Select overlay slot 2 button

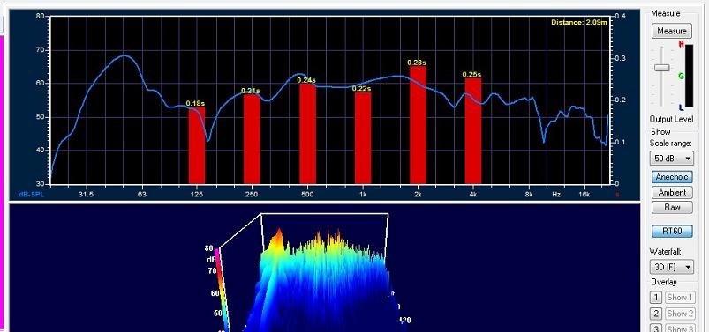[x=656, y=314]
